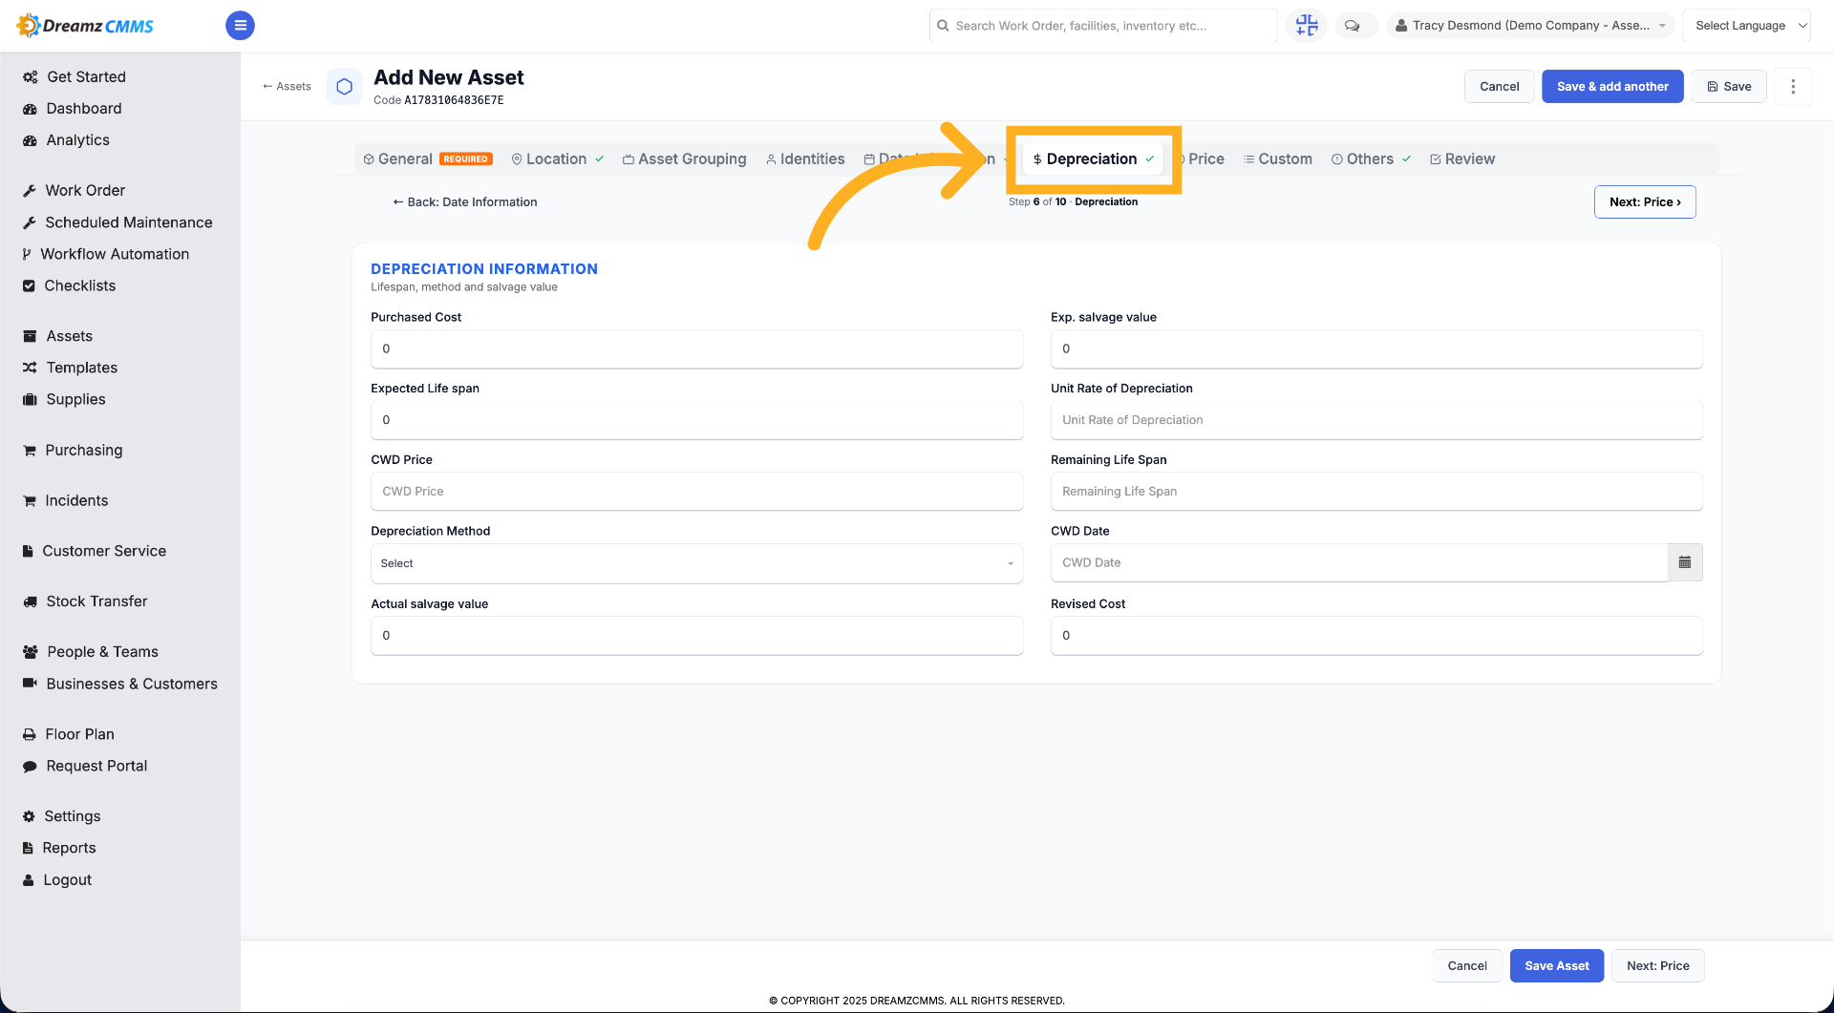This screenshot has width=1834, height=1013.
Task: Toggle the sidebar hamburger menu button
Action: (x=240, y=26)
